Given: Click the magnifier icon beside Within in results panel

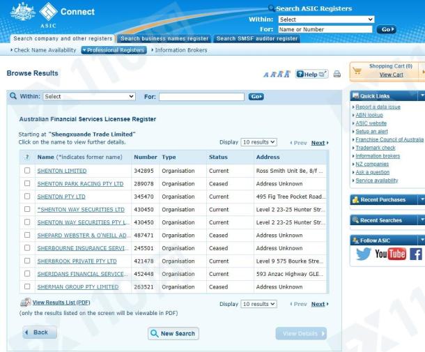Looking at the screenshot, I should (13, 96).
